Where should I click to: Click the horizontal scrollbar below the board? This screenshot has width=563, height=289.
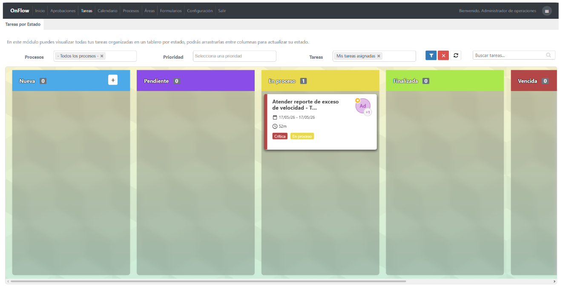208,281
